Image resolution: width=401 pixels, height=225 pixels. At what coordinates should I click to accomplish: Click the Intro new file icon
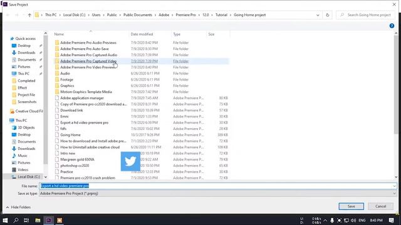(57, 153)
